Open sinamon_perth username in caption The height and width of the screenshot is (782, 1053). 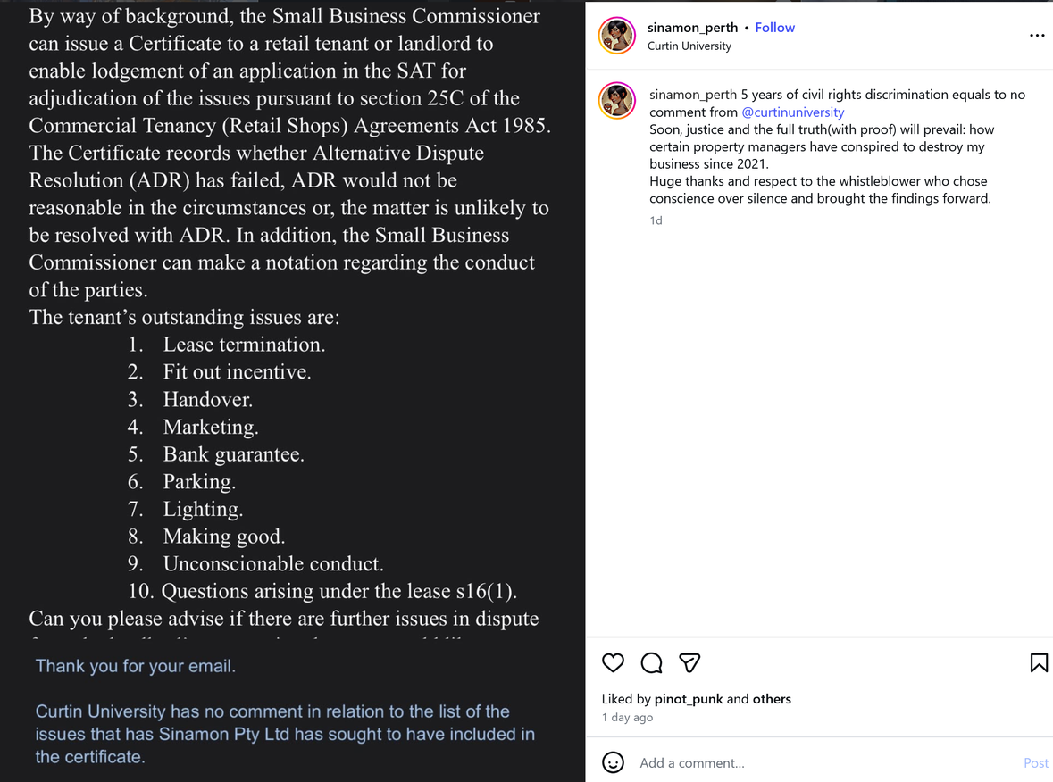tap(693, 95)
